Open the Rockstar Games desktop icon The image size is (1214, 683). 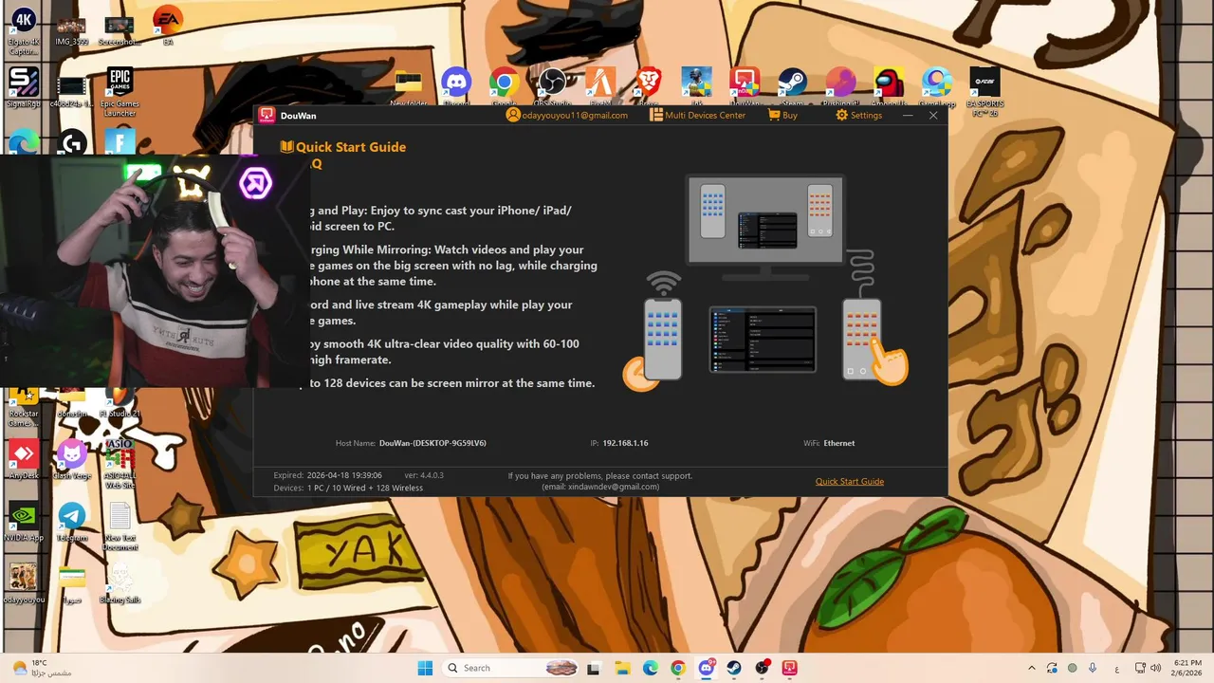click(x=23, y=406)
